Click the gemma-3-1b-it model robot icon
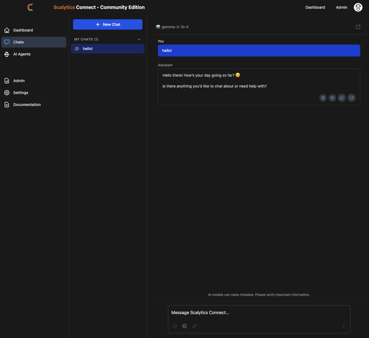 [x=158, y=27]
